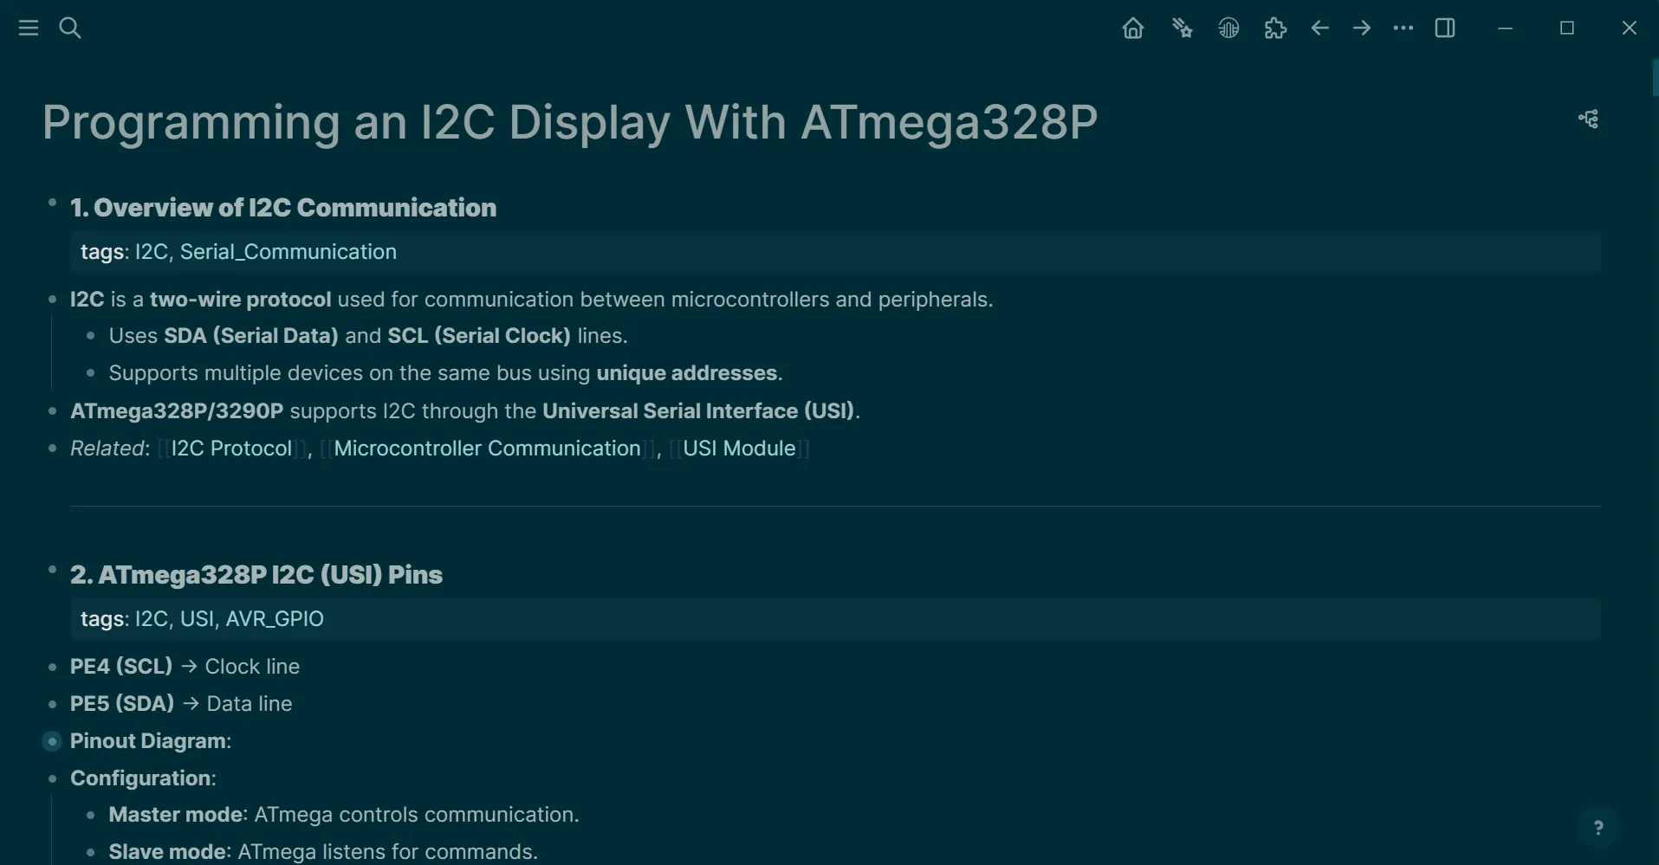Click the Serial_Communication tag

(288, 252)
